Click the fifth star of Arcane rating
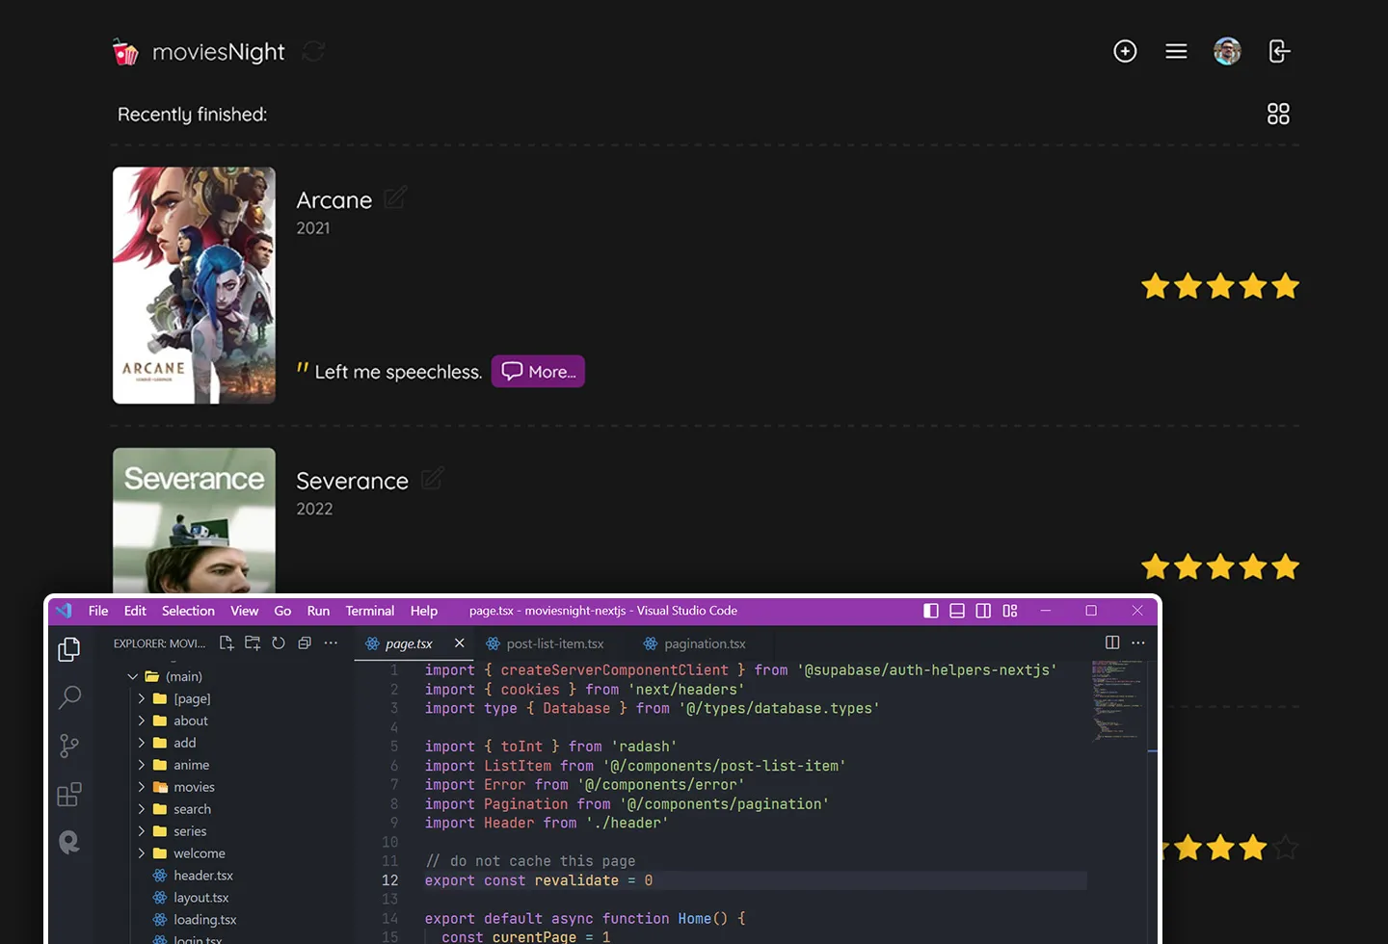This screenshot has height=944, width=1388. click(1286, 286)
